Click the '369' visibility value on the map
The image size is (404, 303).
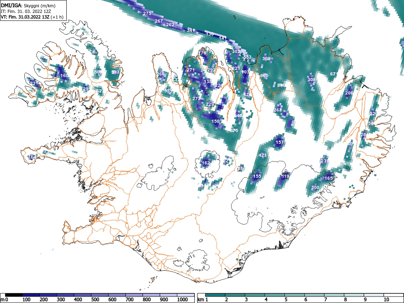[x=266, y=59]
